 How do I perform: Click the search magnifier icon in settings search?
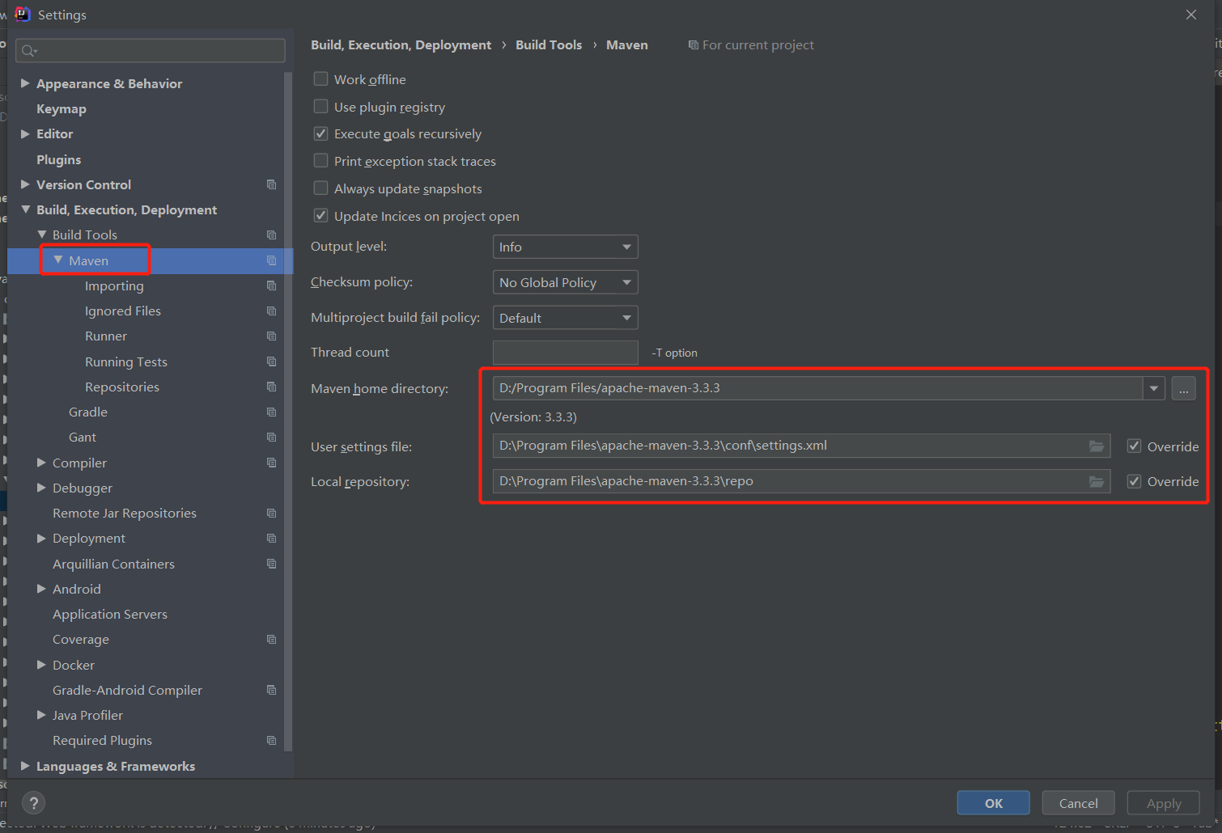(x=29, y=51)
